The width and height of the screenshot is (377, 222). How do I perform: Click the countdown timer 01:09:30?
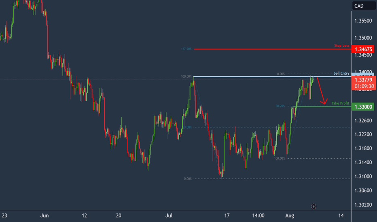pyautogui.click(x=364, y=86)
